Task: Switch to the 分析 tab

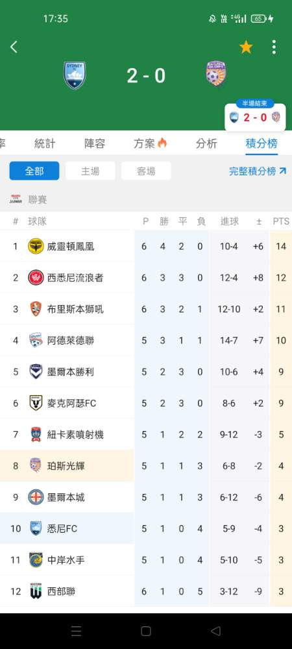Action: (x=206, y=143)
